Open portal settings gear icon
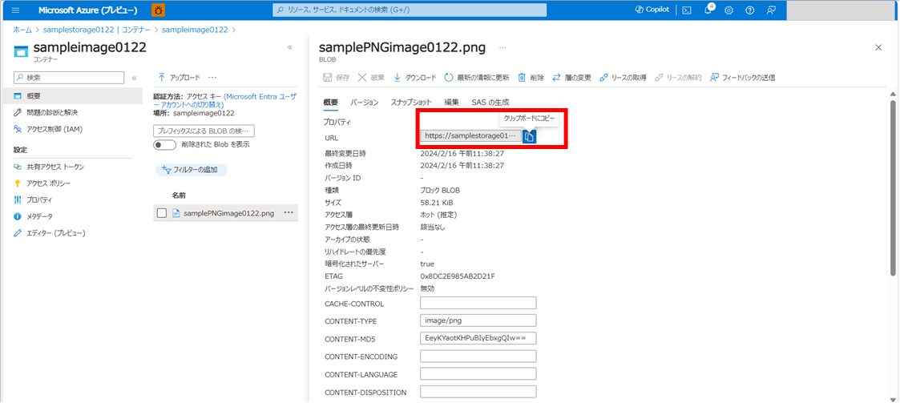This screenshot has width=900, height=403. [x=729, y=10]
